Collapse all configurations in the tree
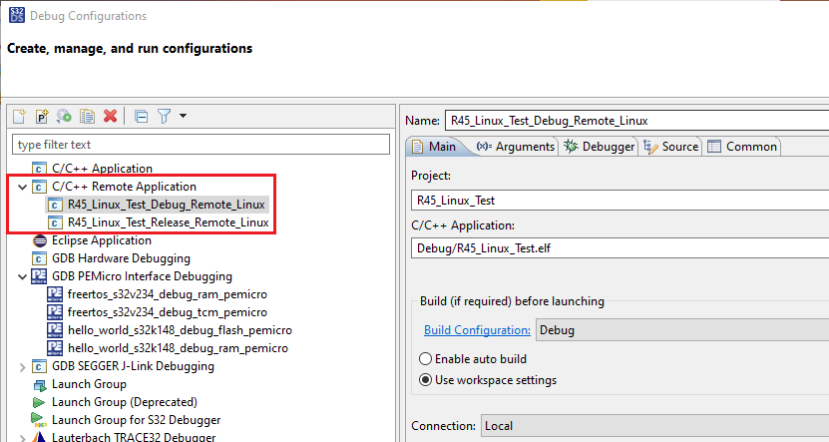The image size is (829, 442). coord(141,117)
